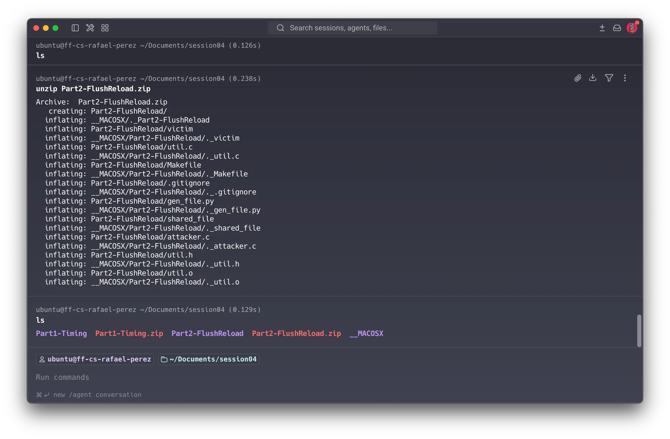This screenshot has height=439, width=670.
Task: Click the ~/Documents/session04 directory chip
Action: pyautogui.click(x=209, y=359)
